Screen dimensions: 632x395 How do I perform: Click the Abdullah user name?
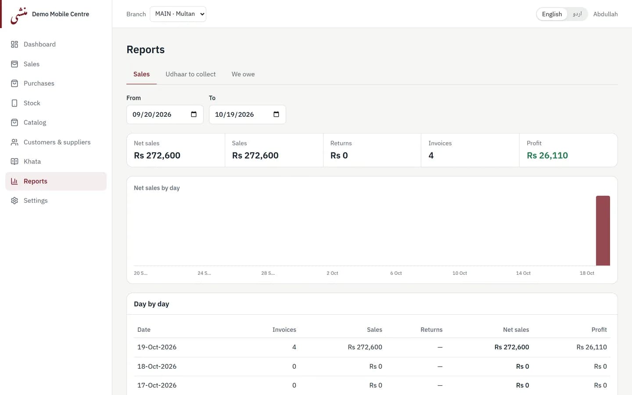(x=605, y=14)
